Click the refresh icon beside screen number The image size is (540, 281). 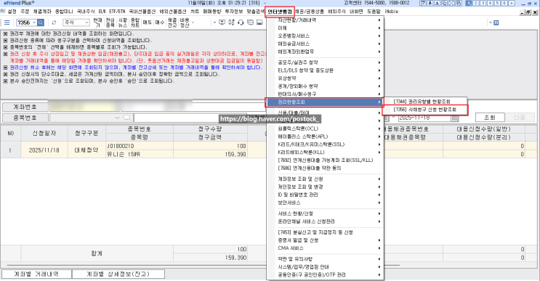[x=54, y=23]
